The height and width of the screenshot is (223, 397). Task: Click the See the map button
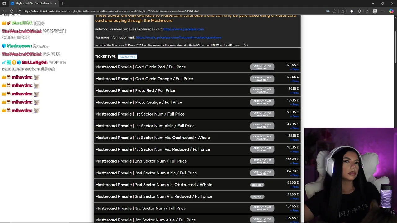[x=128, y=57]
